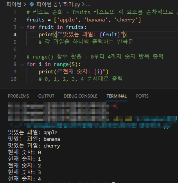Click terminal output '현재 숫자: 3'
Screen dimensions: 178x183
click(x=25, y=172)
